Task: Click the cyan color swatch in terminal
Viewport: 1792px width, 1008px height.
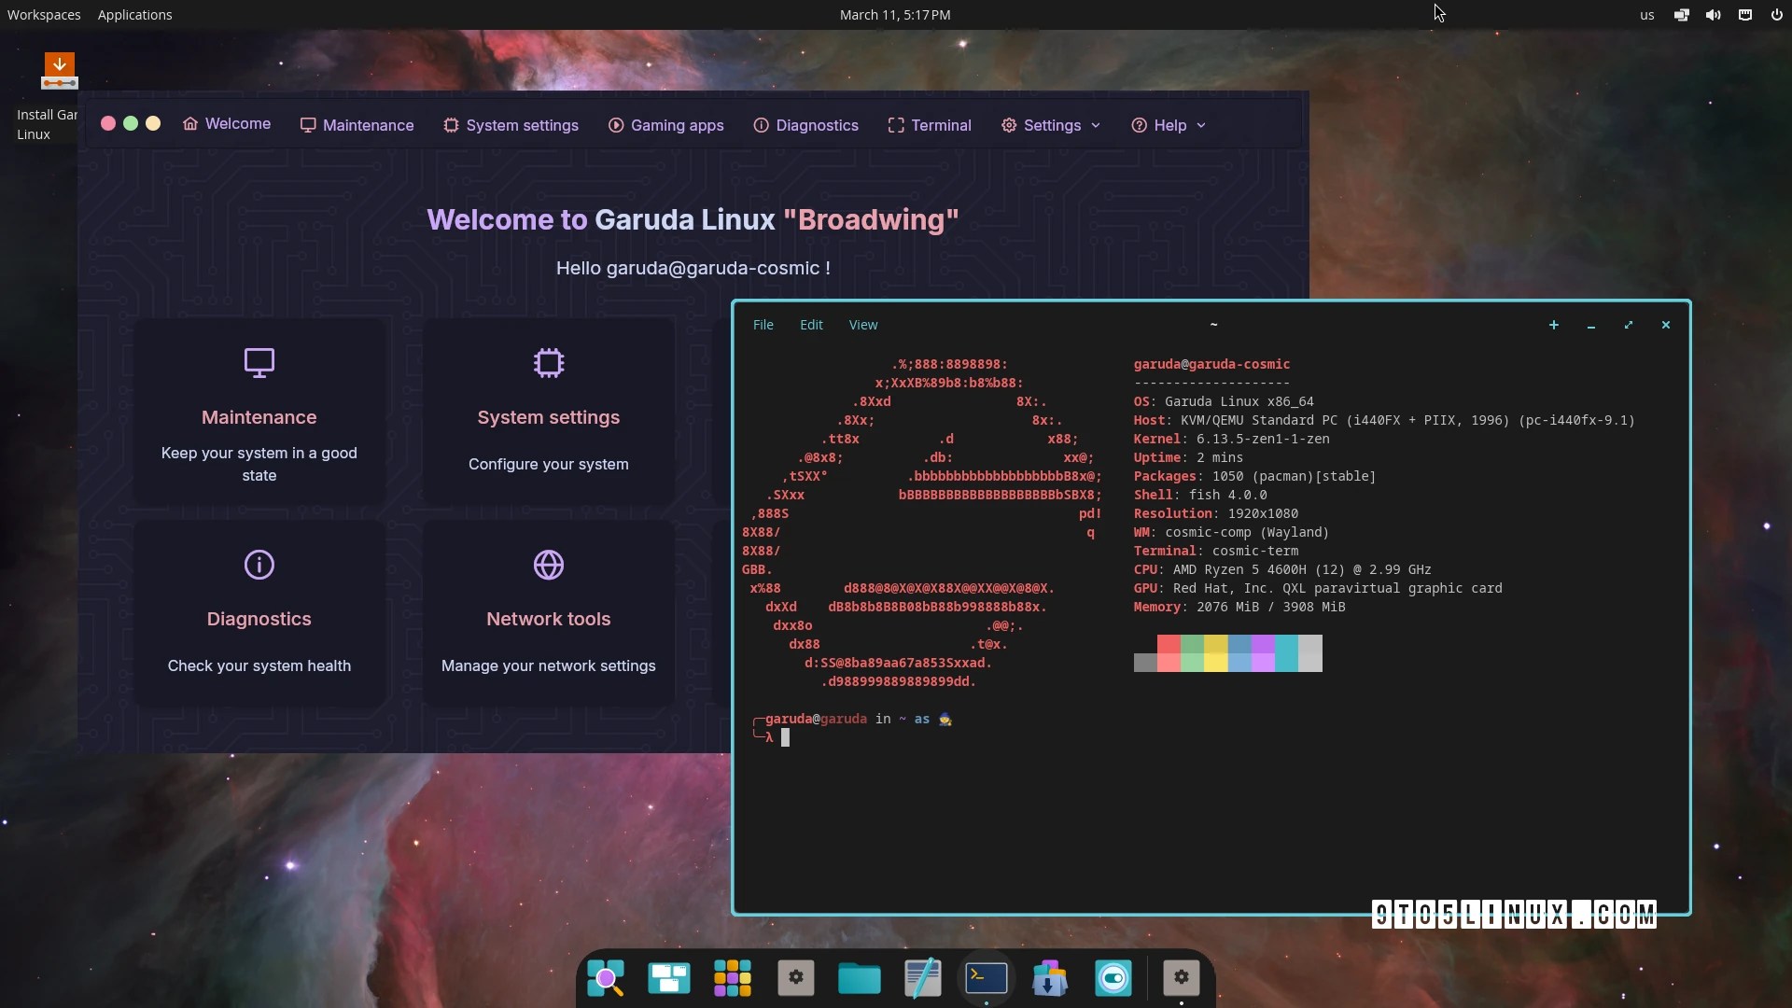Action: pos(1286,652)
